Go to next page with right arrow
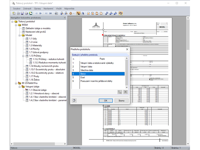 [41, 13]
